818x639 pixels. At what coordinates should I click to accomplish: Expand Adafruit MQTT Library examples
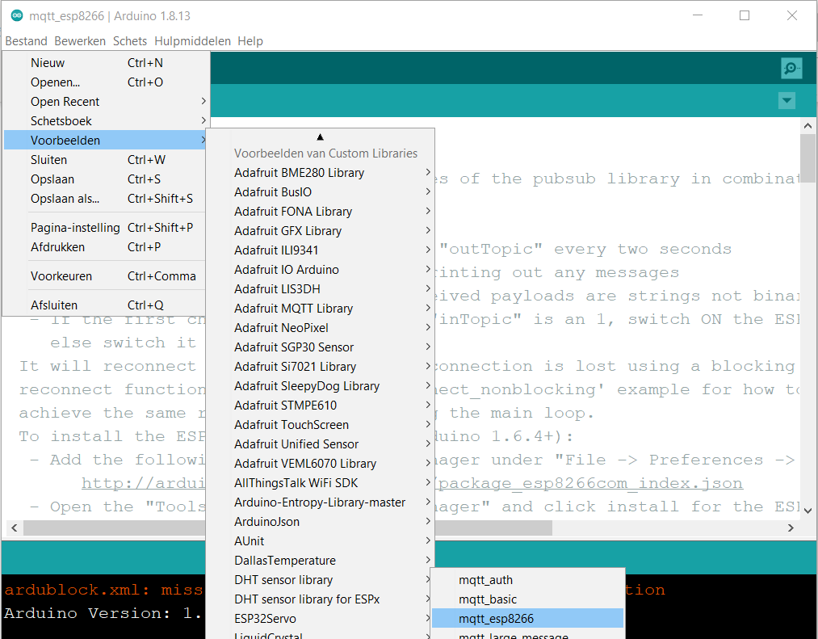[x=321, y=308]
